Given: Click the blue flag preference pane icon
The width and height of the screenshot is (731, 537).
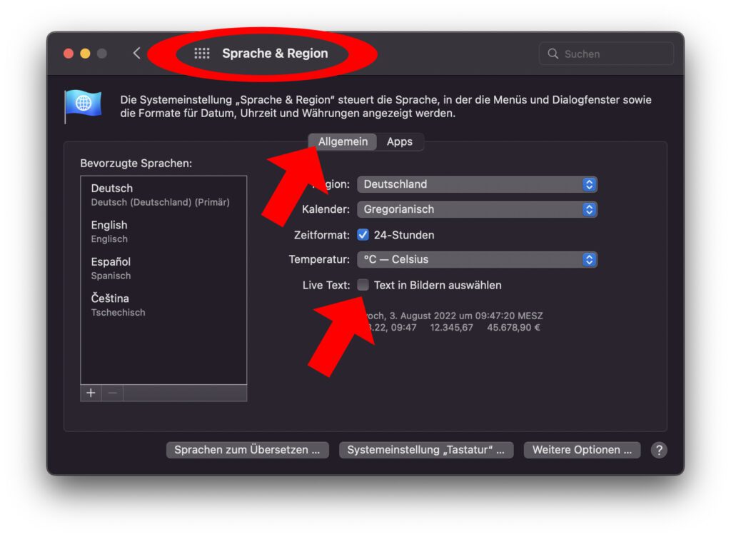Looking at the screenshot, I should pyautogui.click(x=84, y=104).
